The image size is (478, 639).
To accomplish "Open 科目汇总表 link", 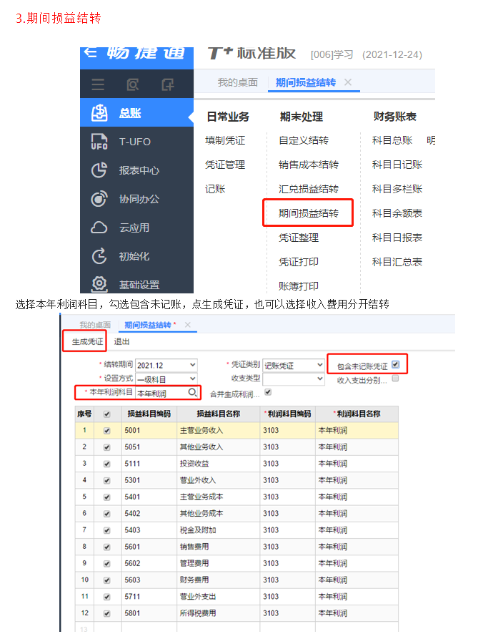I will [397, 262].
